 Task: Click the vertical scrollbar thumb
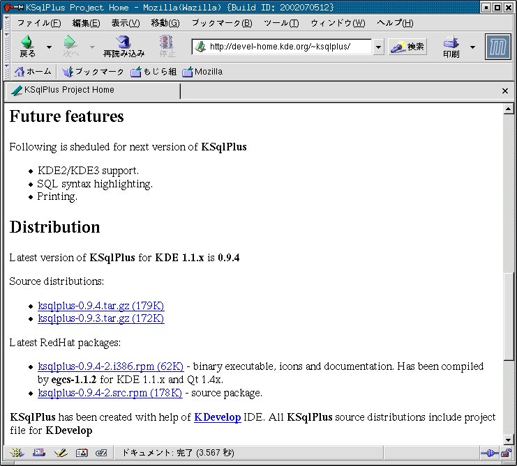pyautogui.click(x=508, y=317)
